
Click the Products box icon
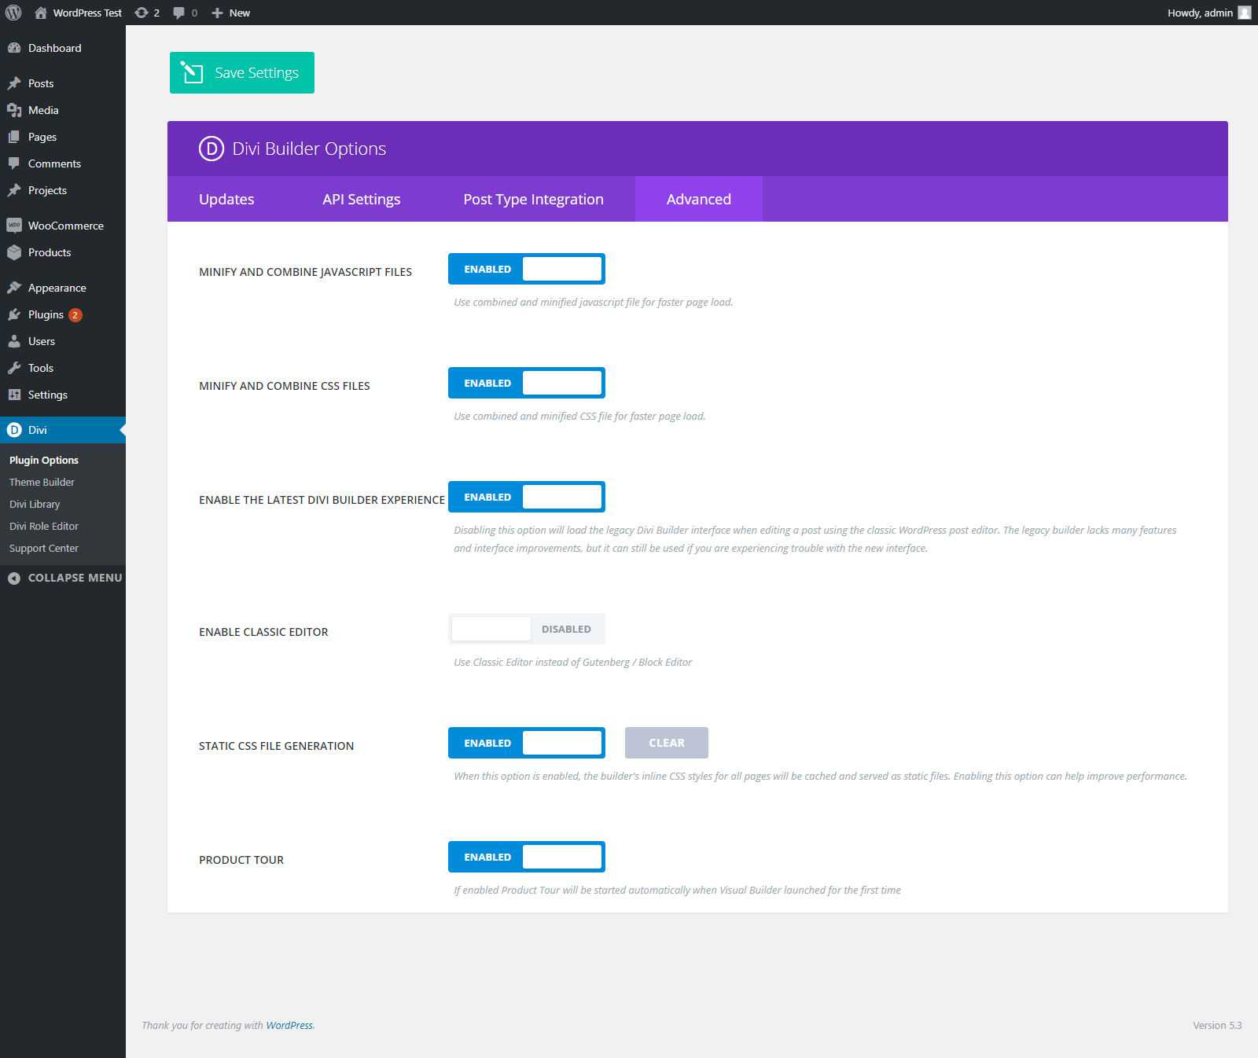point(14,252)
